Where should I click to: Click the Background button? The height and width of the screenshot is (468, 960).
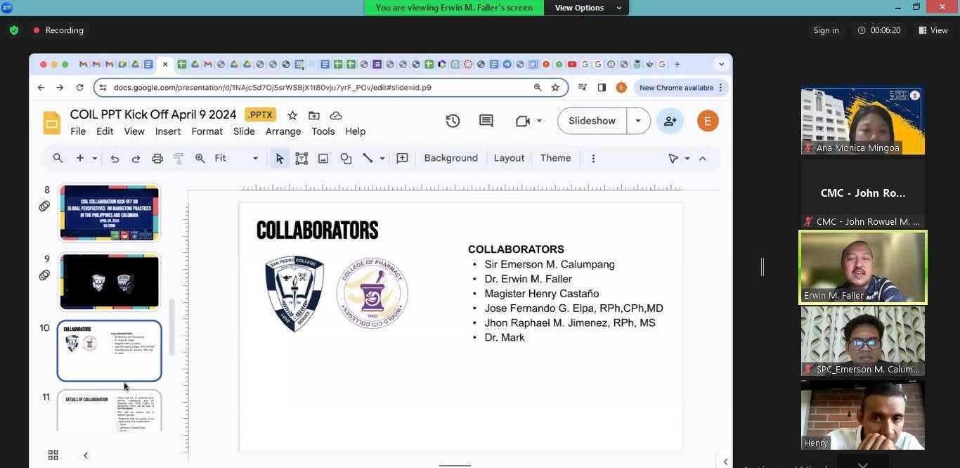click(450, 158)
